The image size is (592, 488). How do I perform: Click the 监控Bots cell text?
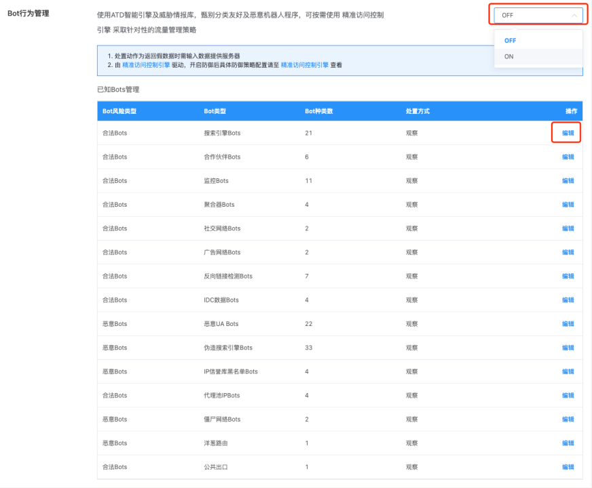217,180
